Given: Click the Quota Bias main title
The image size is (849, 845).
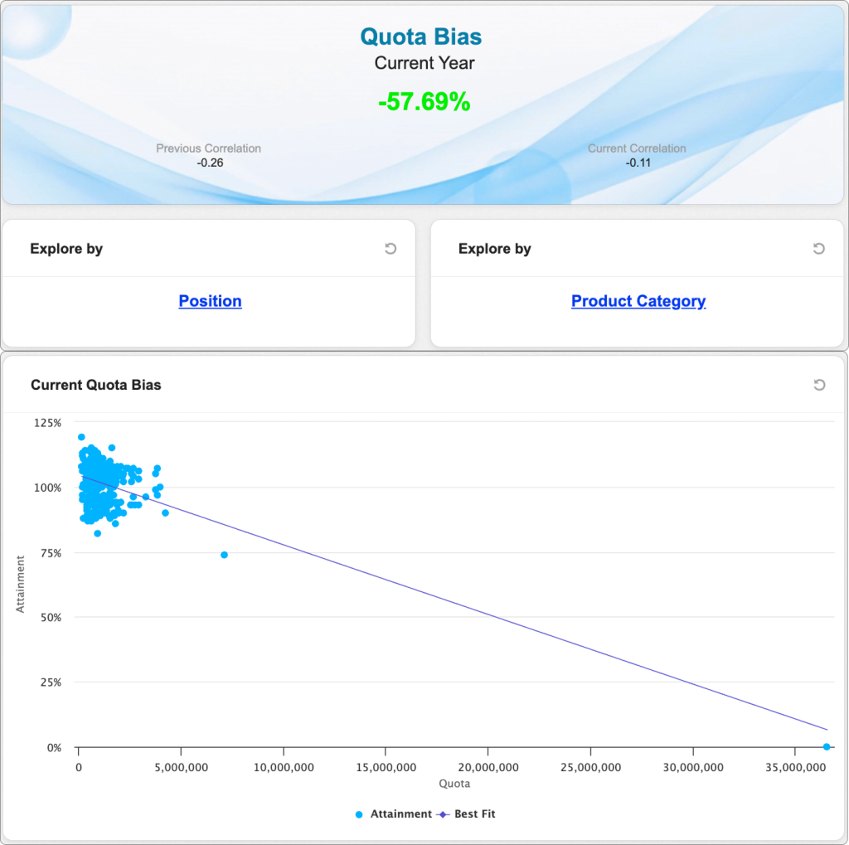Looking at the screenshot, I should point(420,36).
